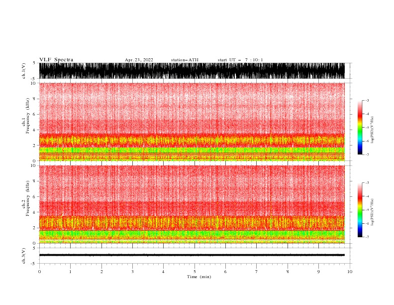Screen dimensions: 394x305
Task: Select the date text 'Apr. 23, 2022'
Action: pyautogui.click(x=139, y=60)
